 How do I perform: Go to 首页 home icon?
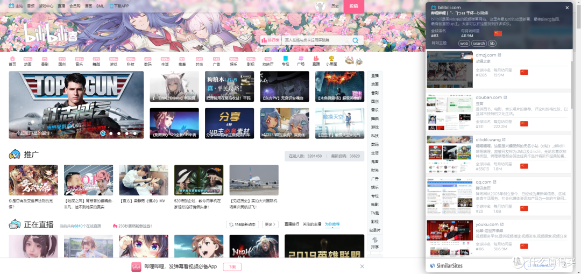(x=12, y=59)
